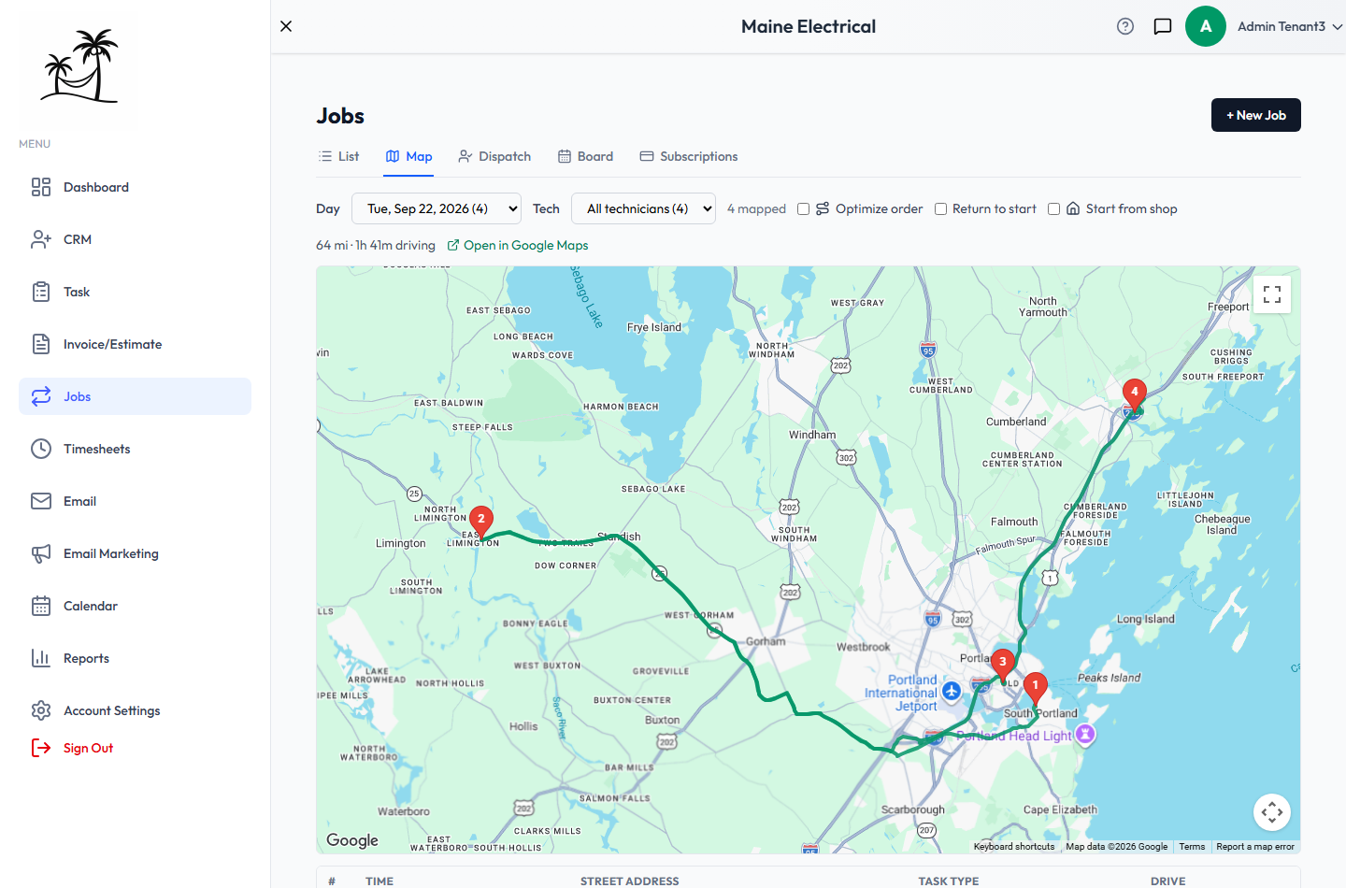The image size is (1346, 888).
Task: Follow the Open in Google Maps link
Action: click(x=518, y=245)
